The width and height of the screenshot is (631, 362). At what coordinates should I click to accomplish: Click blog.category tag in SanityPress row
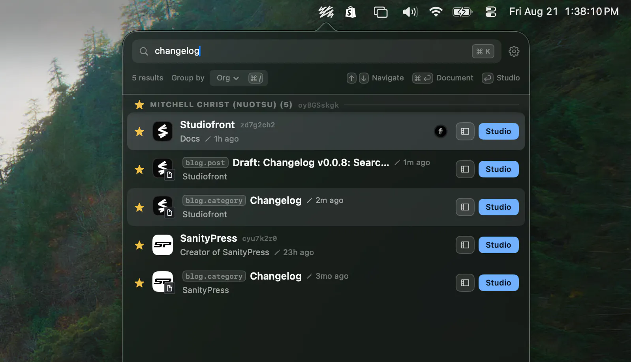[214, 276]
